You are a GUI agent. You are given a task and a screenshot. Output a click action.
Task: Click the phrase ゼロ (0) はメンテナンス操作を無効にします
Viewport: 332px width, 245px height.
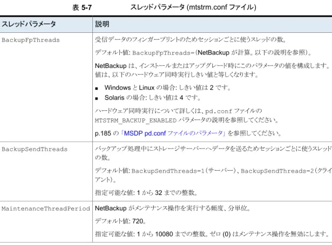click(x=269, y=234)
